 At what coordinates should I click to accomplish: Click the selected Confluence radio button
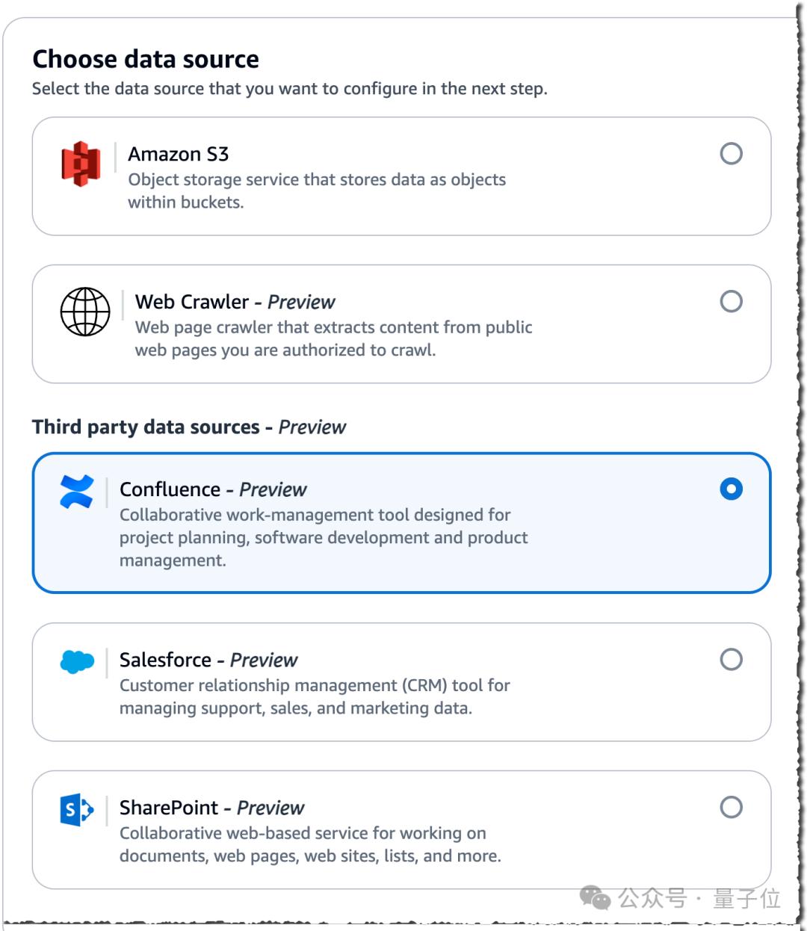[731, 489]
